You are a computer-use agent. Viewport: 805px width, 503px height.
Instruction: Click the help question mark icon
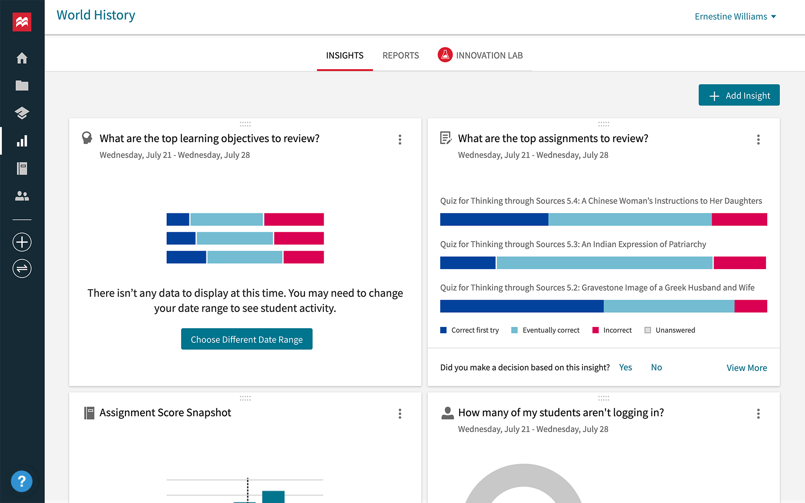click(22, 481)
